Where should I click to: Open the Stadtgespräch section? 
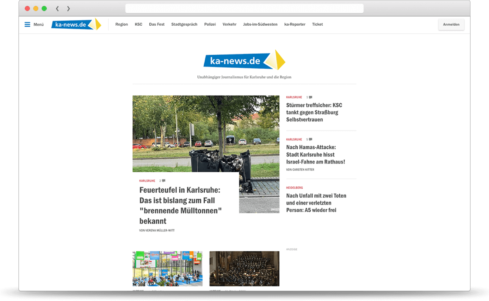(184, 24)
